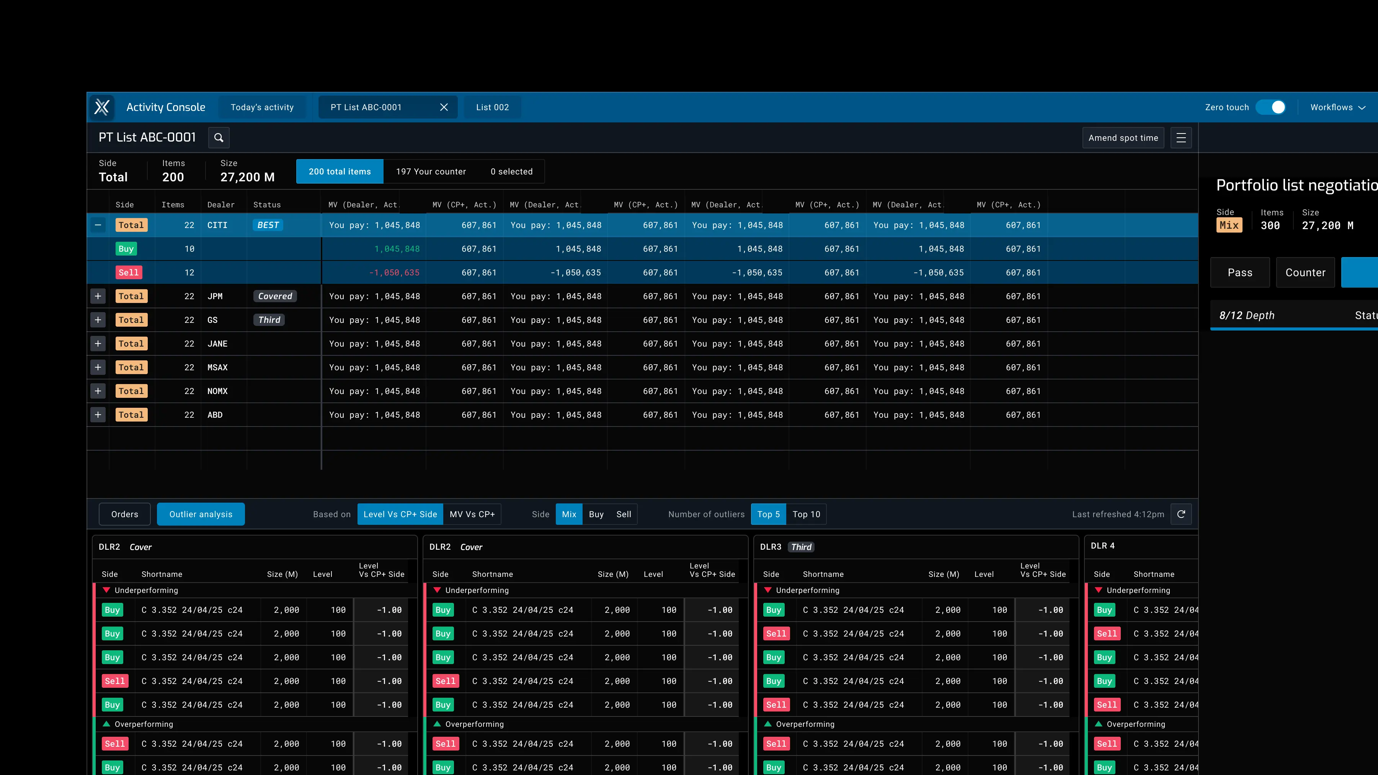
Task: Click the Amend spot time button
Action: [x=1123, y=137]
